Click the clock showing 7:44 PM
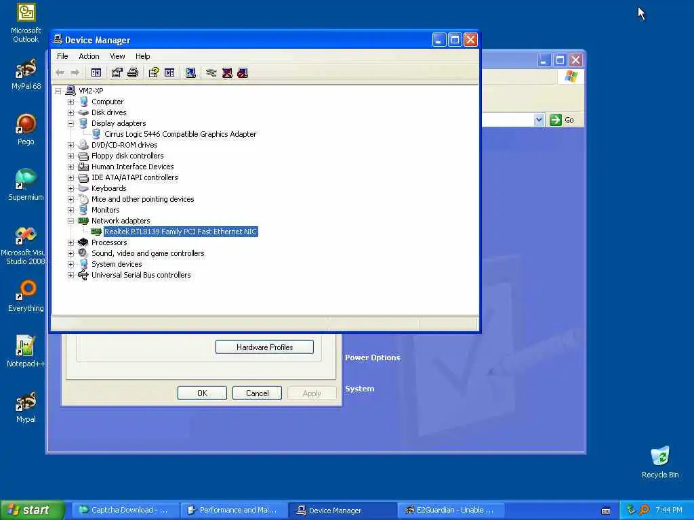The width and height of the screenshot is (694, 520). (x=669, y=510)
